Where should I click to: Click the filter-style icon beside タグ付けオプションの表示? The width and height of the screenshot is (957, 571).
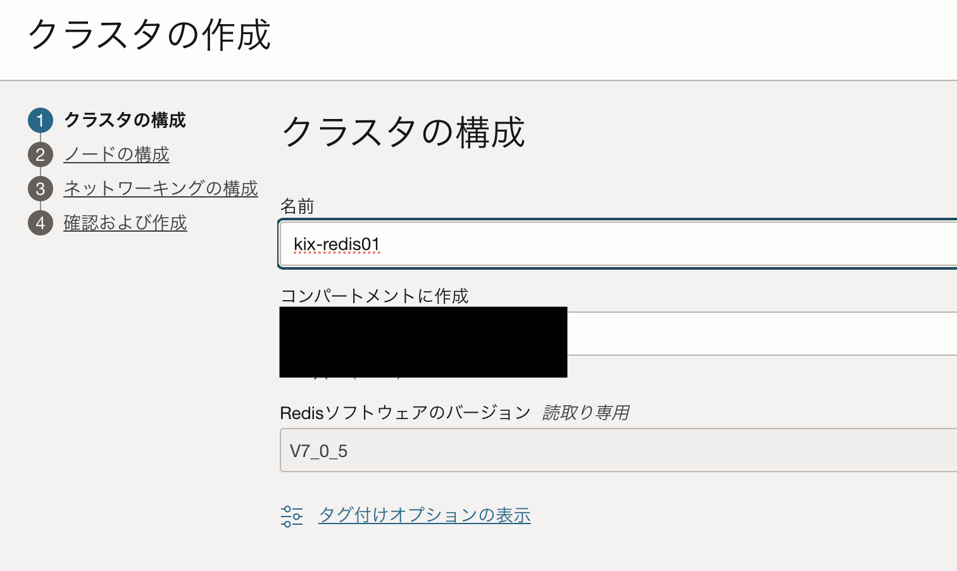(x=292, y=516)
